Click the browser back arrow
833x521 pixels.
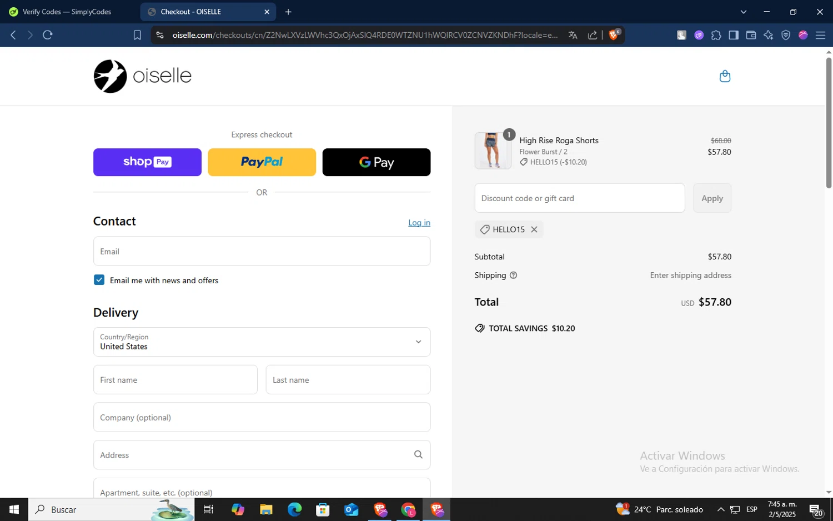click(13, 35)
